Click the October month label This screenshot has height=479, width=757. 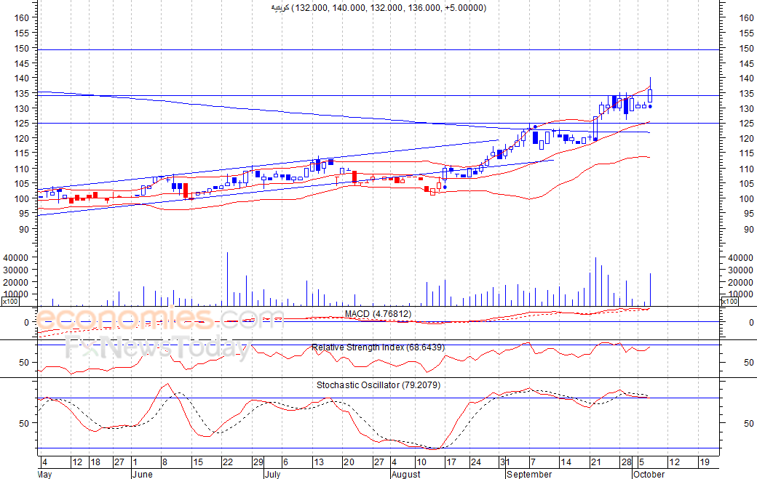point(649,474)
